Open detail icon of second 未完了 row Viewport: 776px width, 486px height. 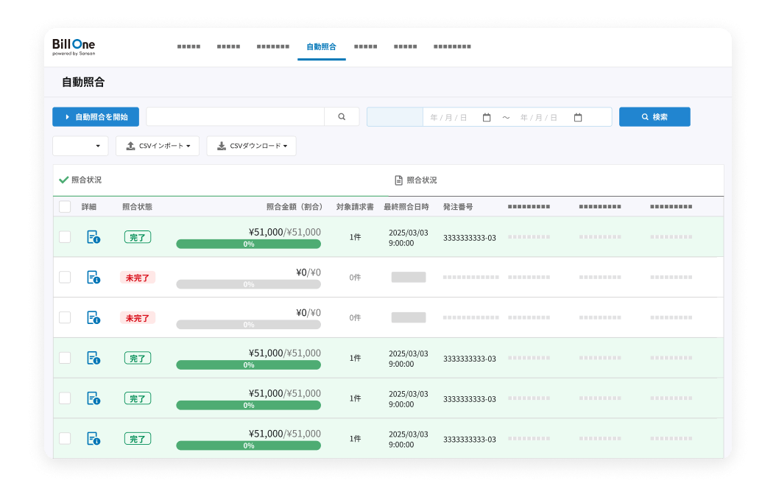tap(94, 318)
